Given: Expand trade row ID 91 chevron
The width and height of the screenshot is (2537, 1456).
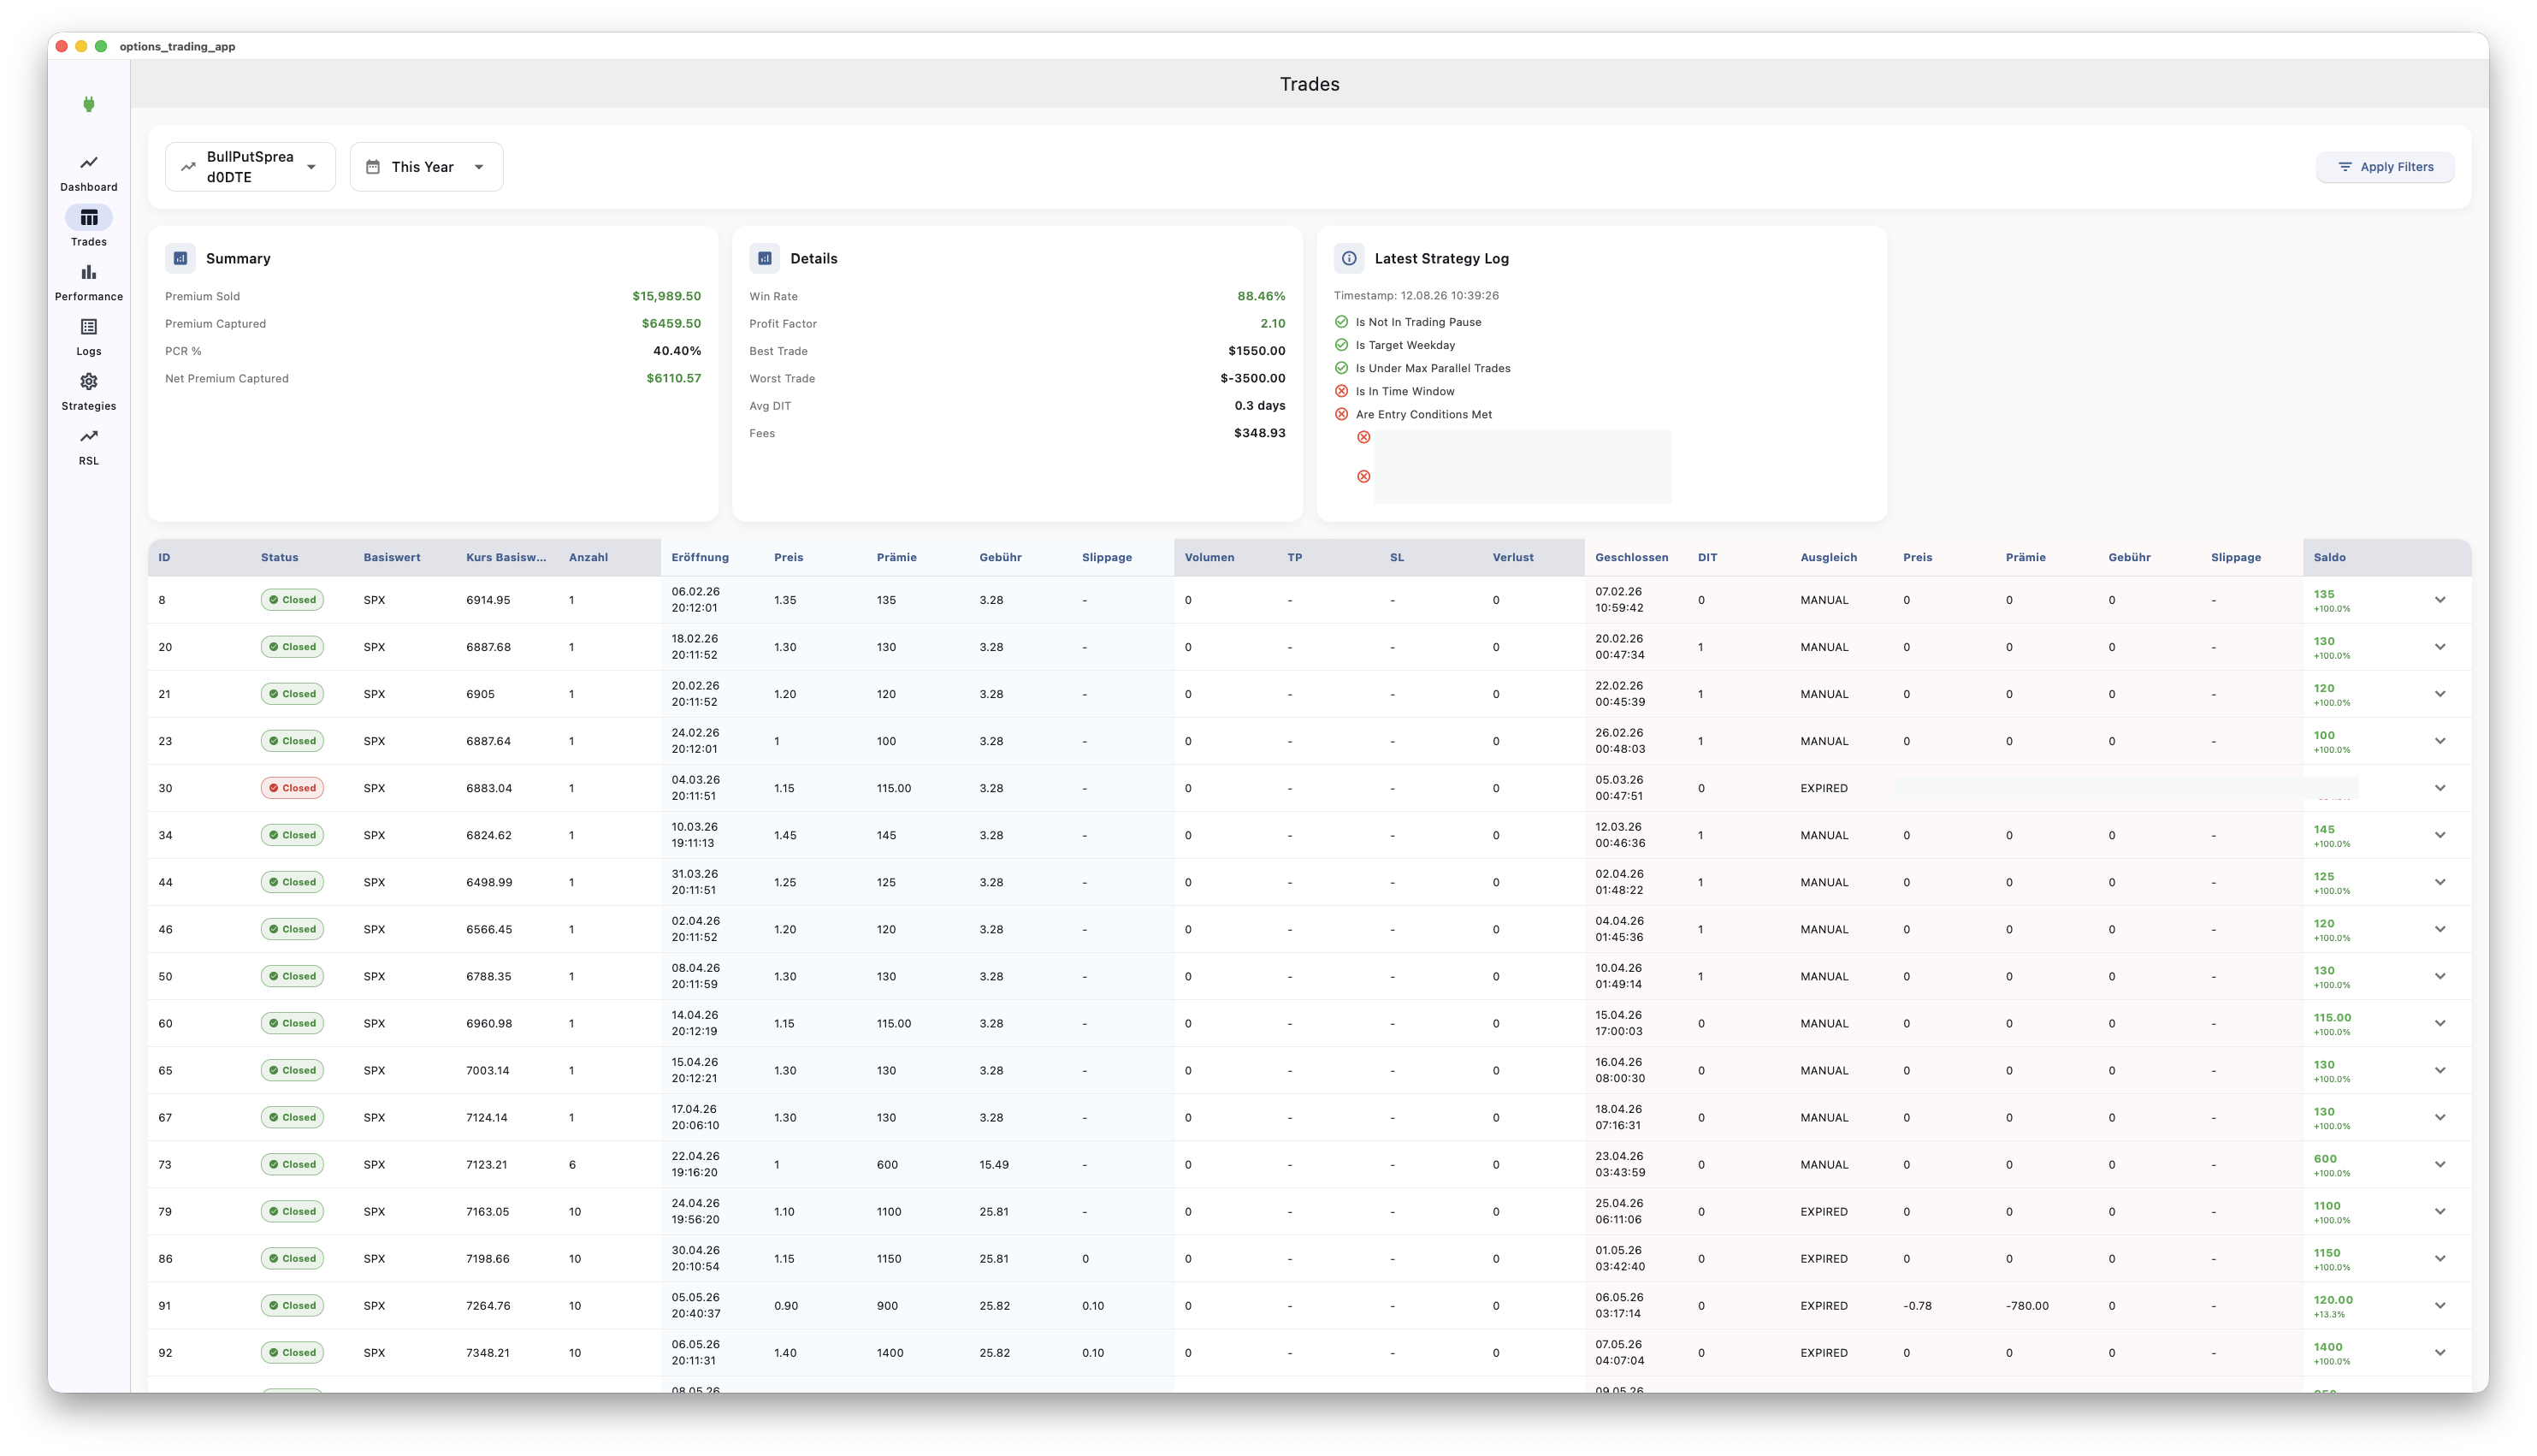Looking at the screenshot, I should tap(2440, 1305).
